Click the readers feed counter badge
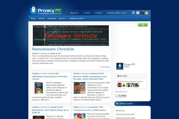 (121, 96)
